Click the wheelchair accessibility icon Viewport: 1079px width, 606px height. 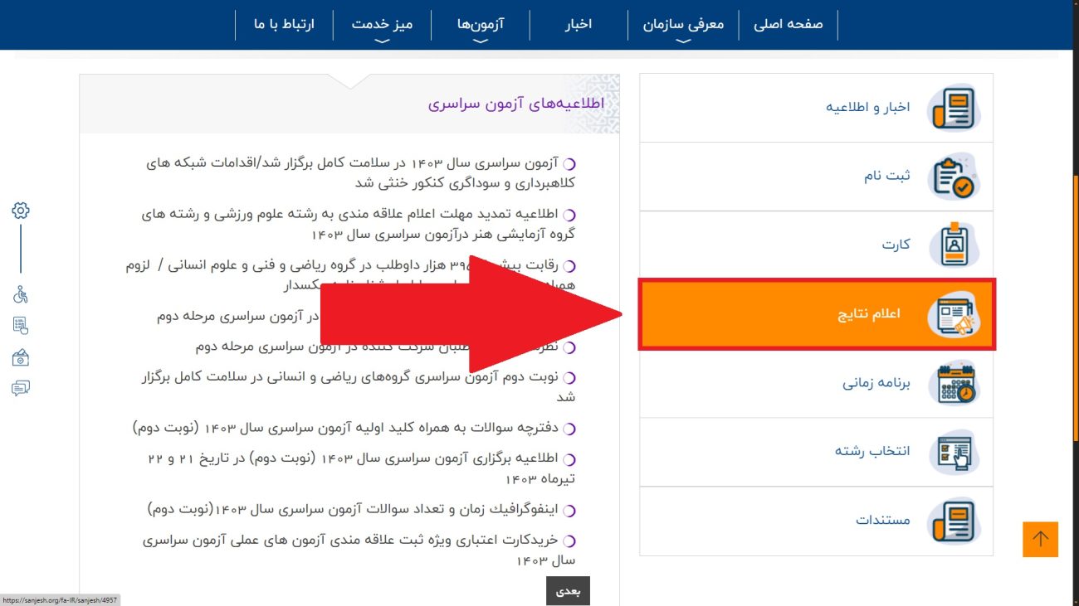21,294
